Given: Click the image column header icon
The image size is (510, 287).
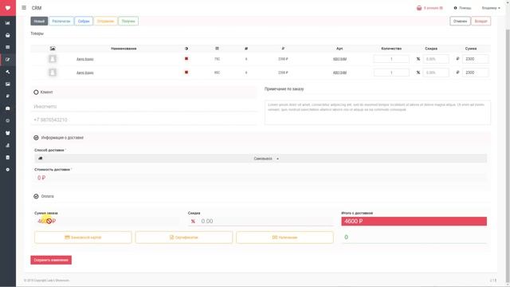Looking at the screenshot, I should point(53,49).
